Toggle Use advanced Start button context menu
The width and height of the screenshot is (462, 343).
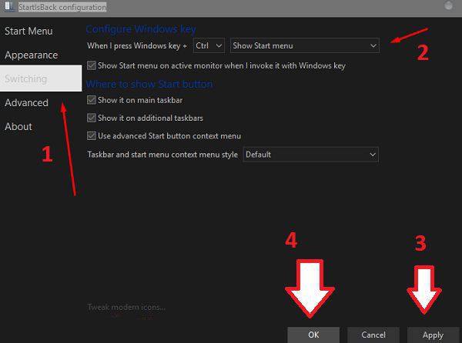click(x=92, y=136)
